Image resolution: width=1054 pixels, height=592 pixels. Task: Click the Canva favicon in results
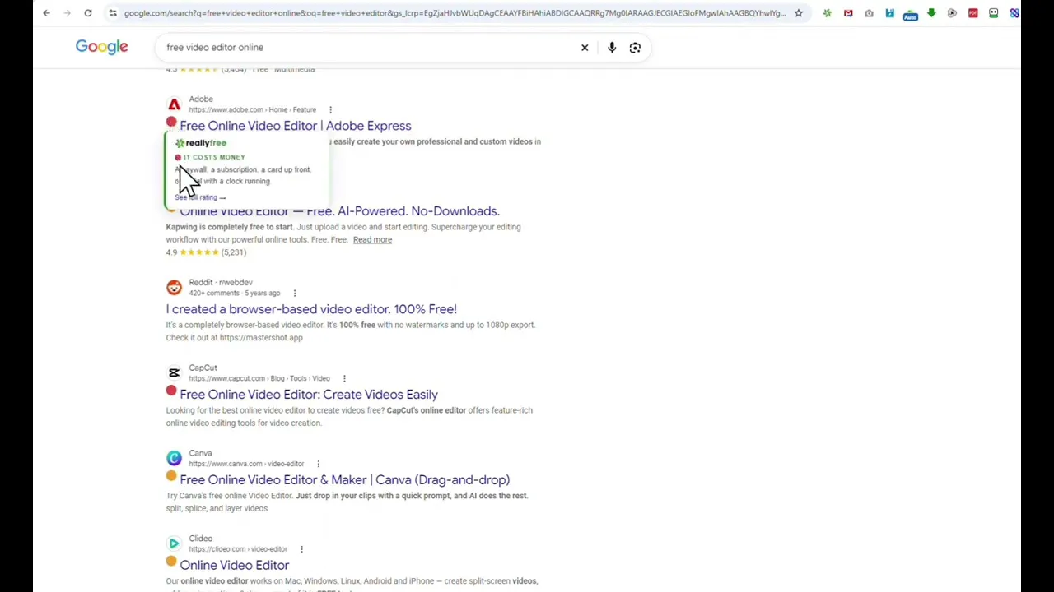pos(174,458)
